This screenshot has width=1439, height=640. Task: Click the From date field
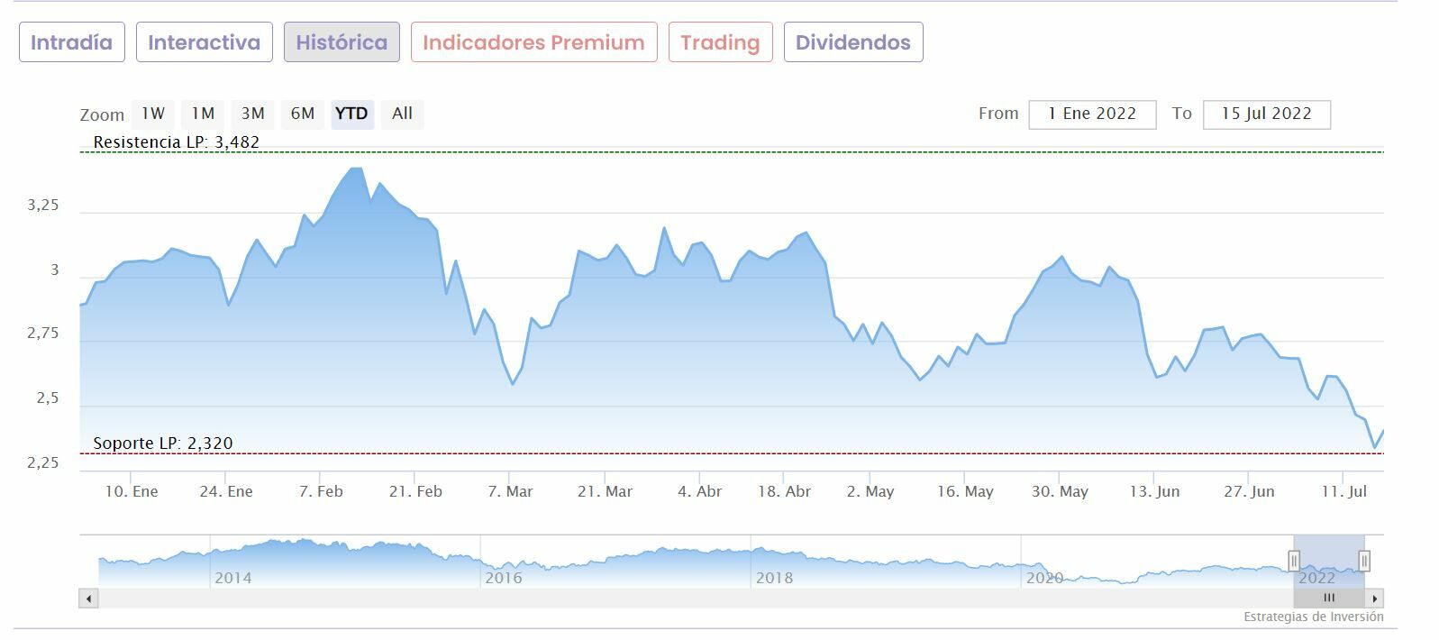pos(1092,114)
